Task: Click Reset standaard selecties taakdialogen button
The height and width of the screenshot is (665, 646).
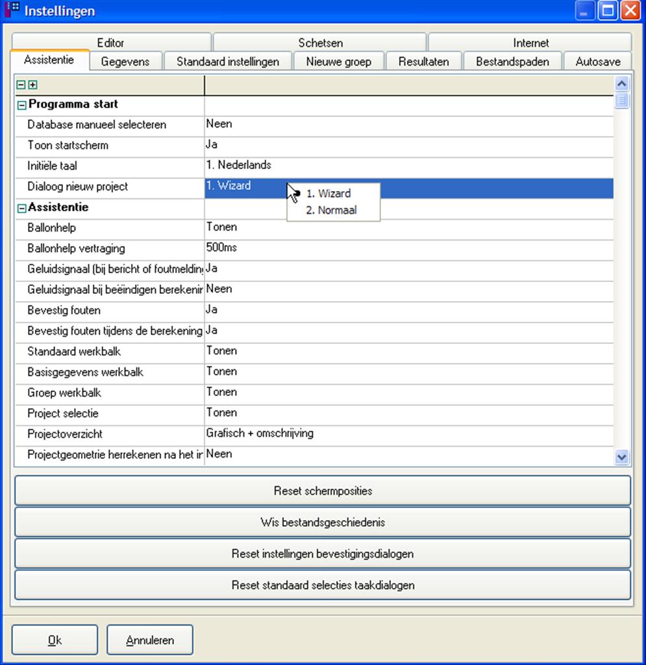Action: pos(323,585)
